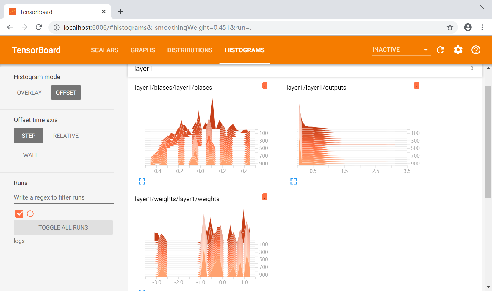This screenshot has width=492, height=291.
Task: Expand layer1/outputs histogram to full size
Action: click(294, 181)
